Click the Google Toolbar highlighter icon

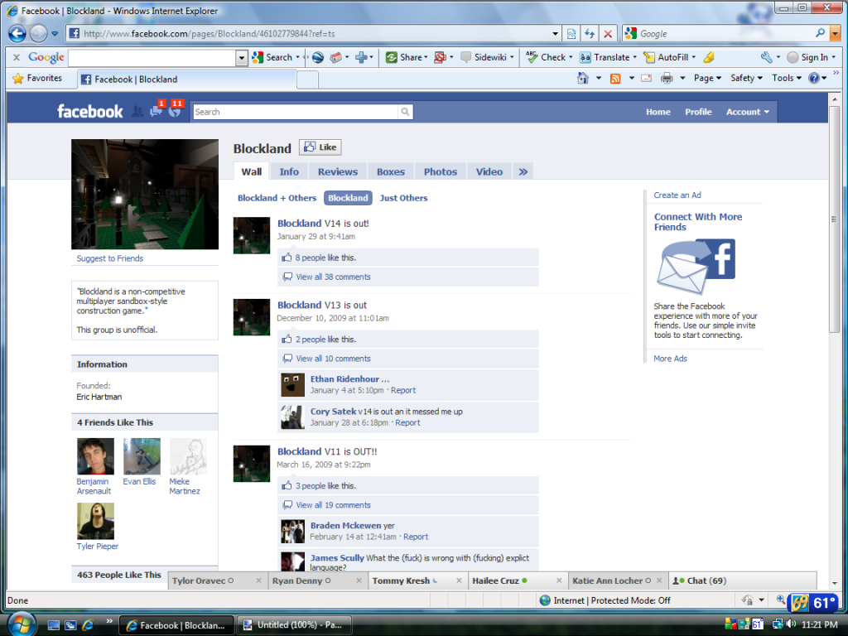(709, 57)
